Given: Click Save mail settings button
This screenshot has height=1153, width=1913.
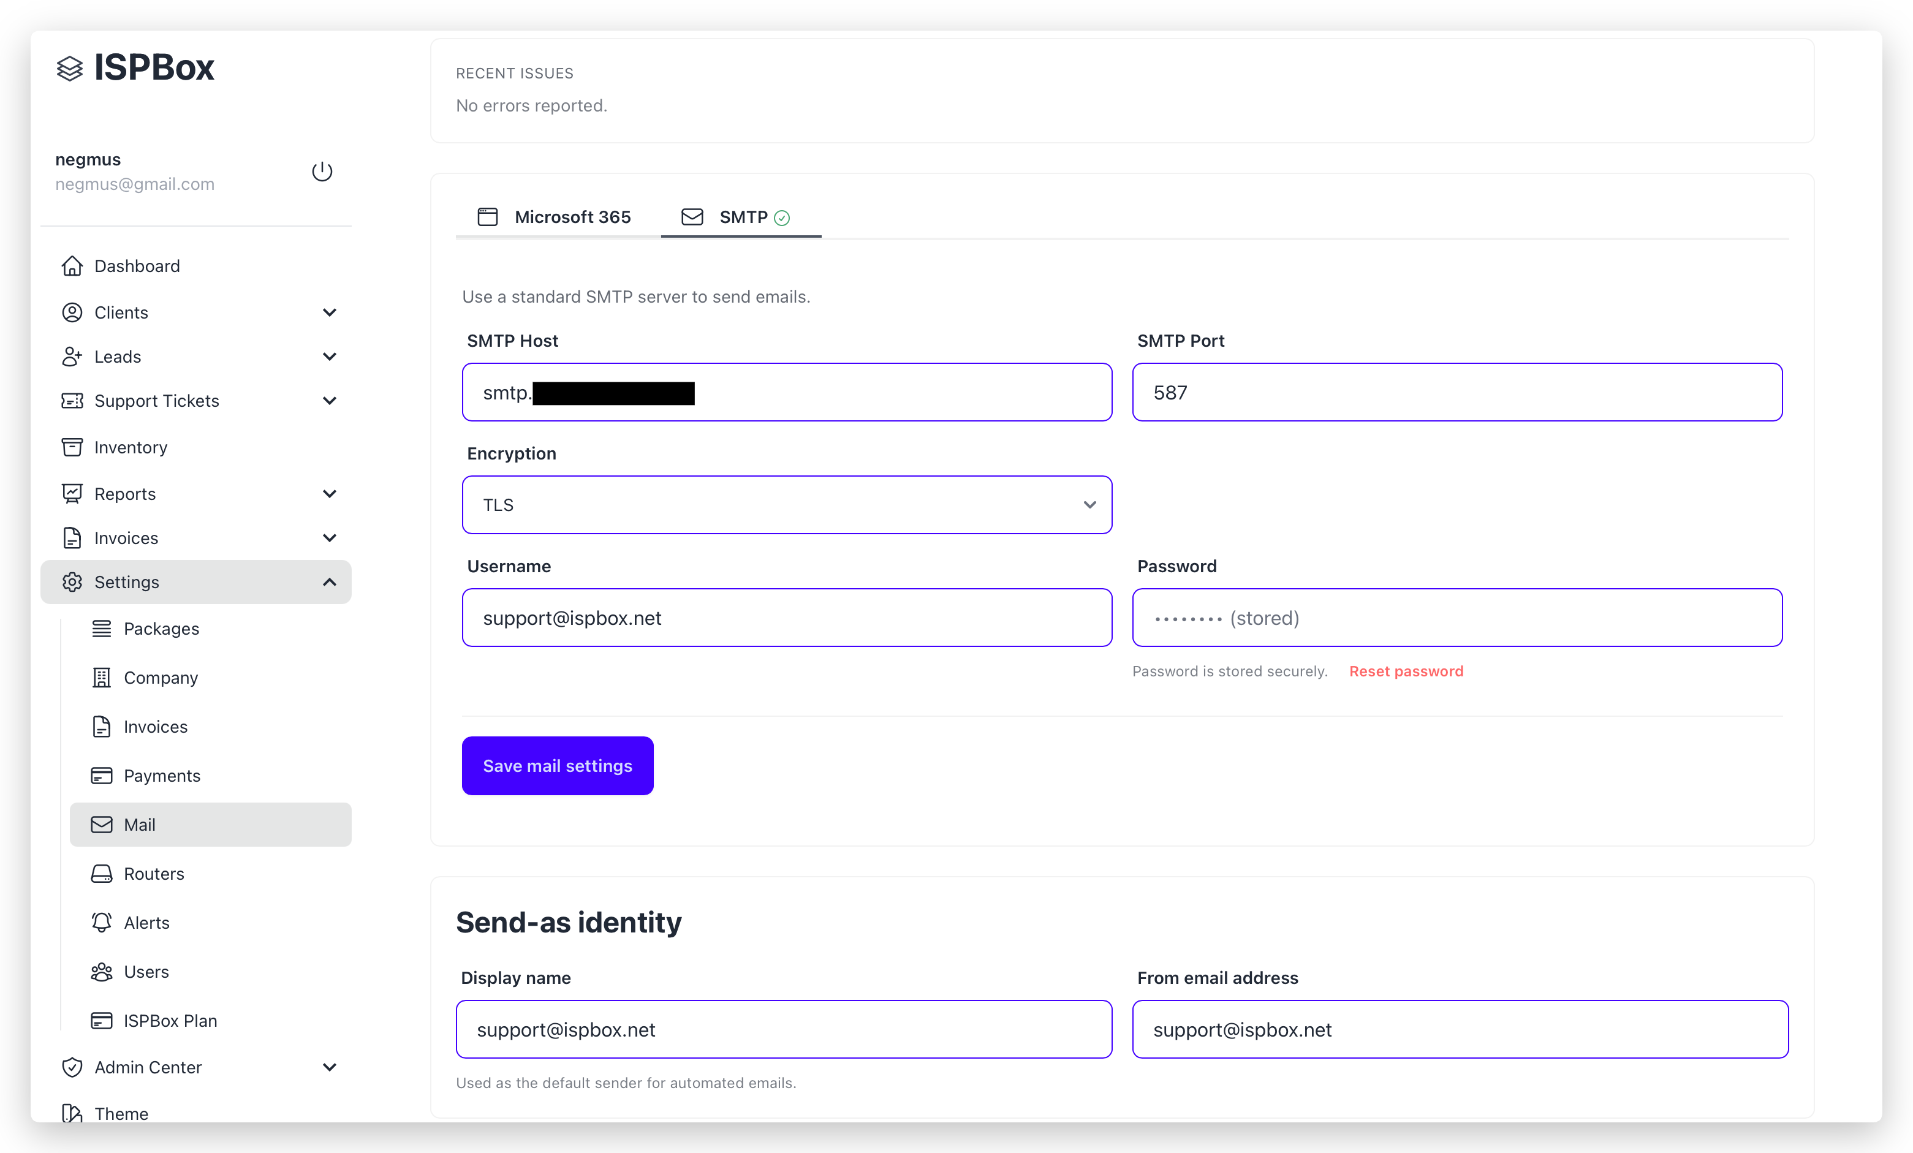Looking at the screenshot, I should pyautogui.click(x=556, y=766).
